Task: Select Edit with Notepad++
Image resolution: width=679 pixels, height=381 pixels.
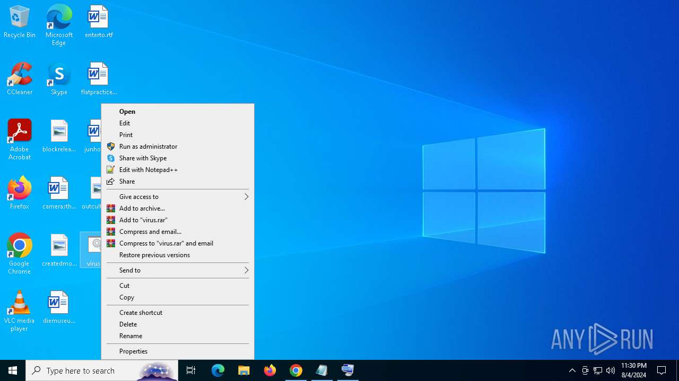Action: point(178,170)
